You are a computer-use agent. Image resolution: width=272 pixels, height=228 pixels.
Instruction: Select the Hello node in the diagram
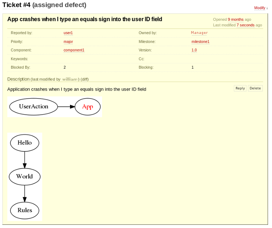(24, 143)
